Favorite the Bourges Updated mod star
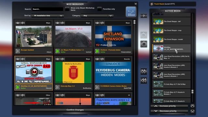 (x=18, y=23)
